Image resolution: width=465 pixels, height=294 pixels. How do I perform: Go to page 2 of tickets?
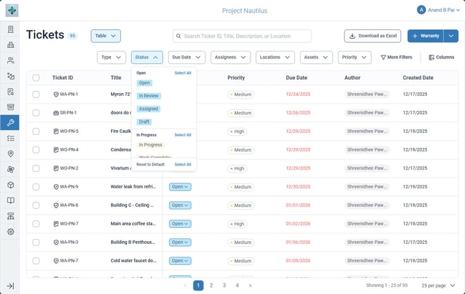tap(211, 286)
